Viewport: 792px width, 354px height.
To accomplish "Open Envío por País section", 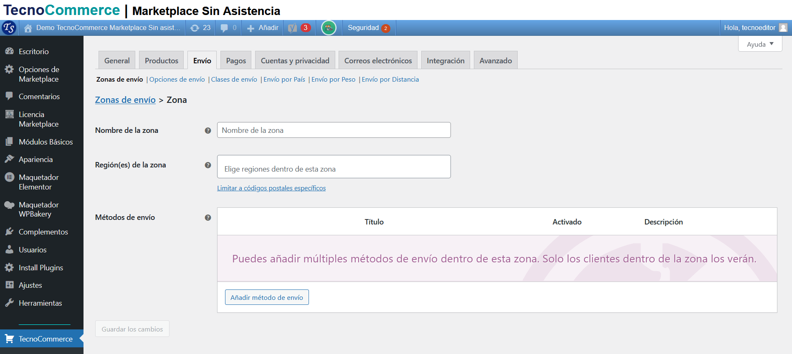I will click(x=284, y=79).
